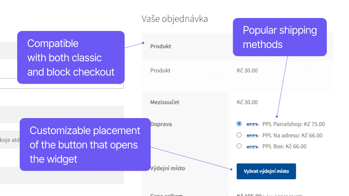Click the subtotal 'Kč 30.00' next to Mezisoučet

click(x=247, y=102)
